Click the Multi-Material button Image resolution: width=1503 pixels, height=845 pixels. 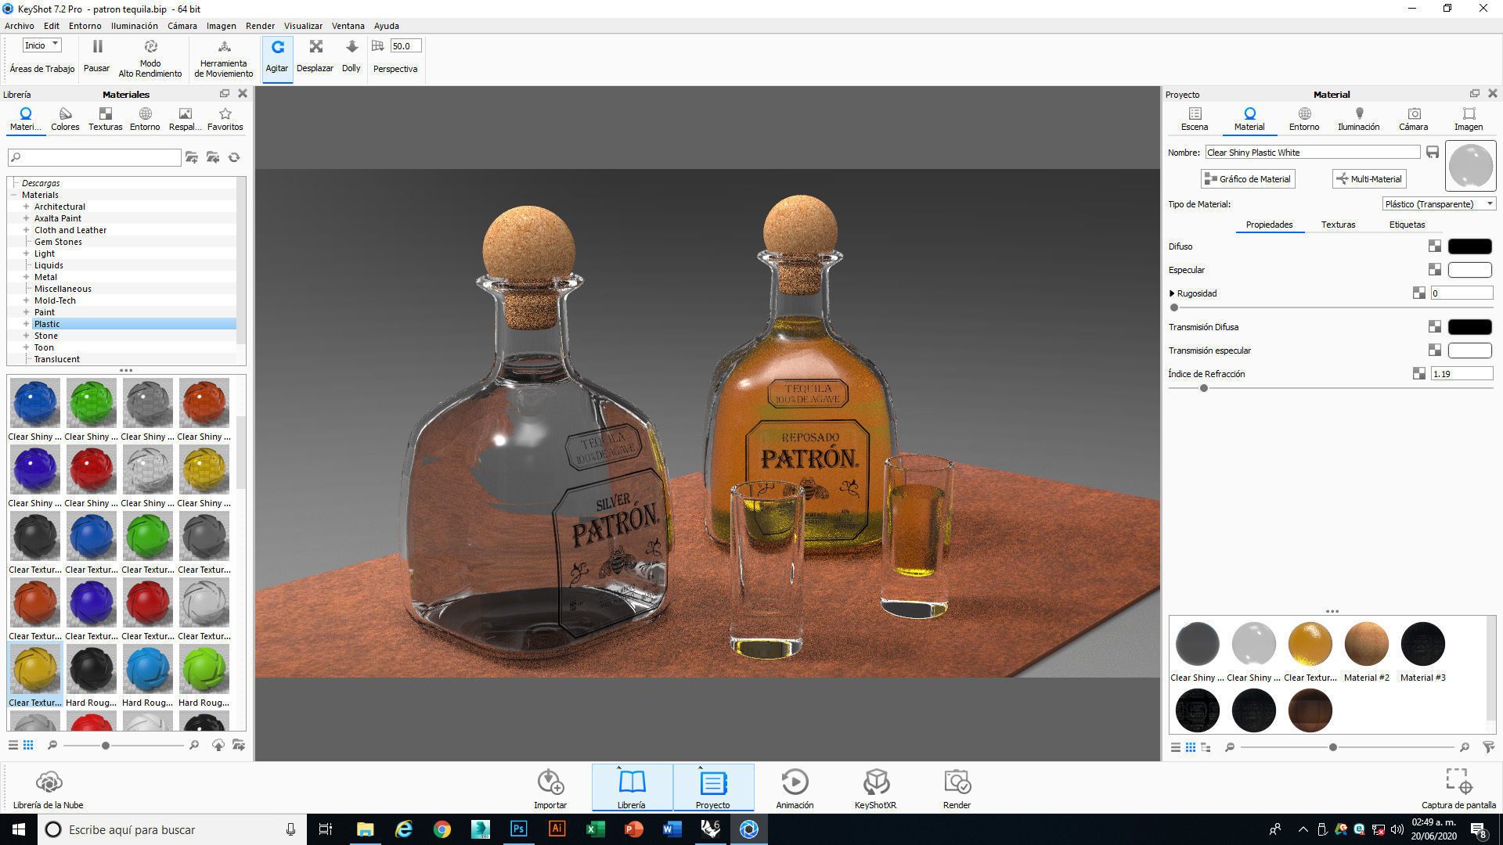(1369, 179)
